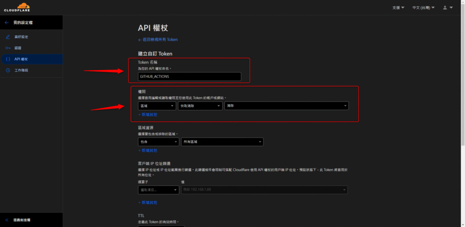Collapse the sidebar with the double-chevron icon
Image resolution: width=465 pixels, height=227 pixels.
click(7, 220)
